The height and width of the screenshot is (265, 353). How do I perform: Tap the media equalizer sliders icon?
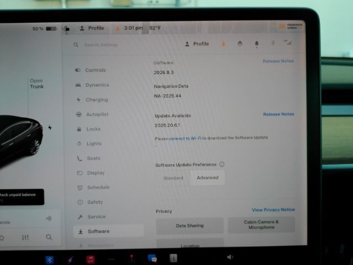click(25, 237)
